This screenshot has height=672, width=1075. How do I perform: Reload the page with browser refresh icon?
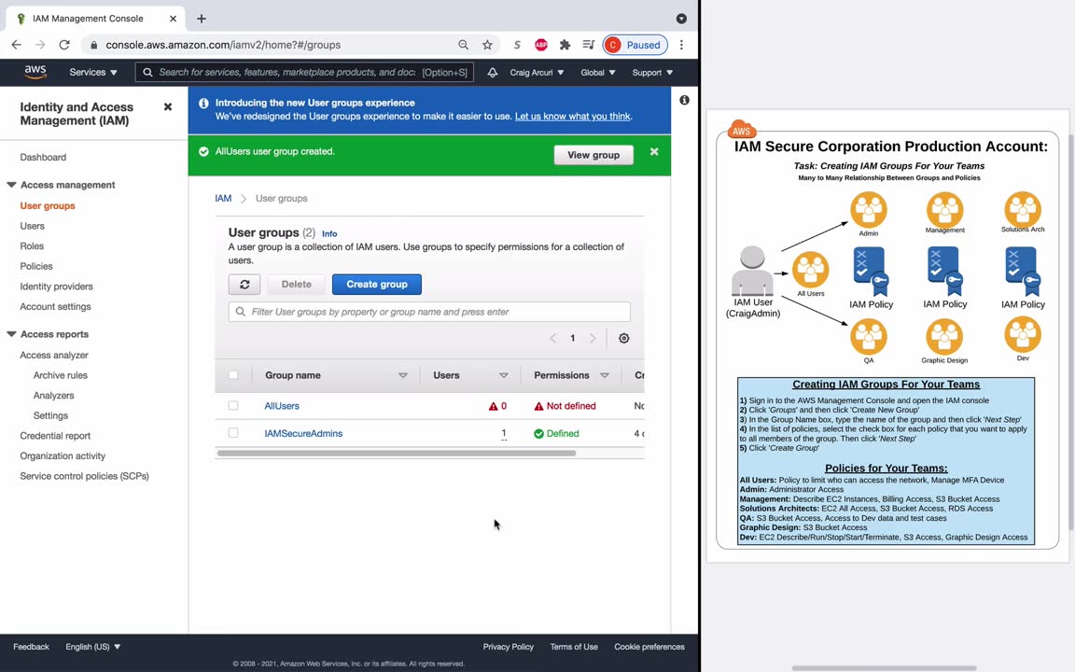64,45
